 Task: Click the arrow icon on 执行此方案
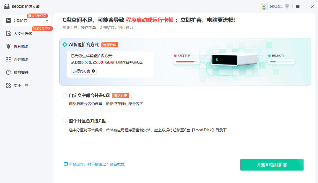93,71
